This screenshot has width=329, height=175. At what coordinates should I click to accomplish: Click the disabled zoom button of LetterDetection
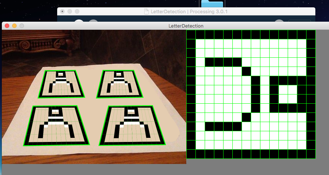22,26
